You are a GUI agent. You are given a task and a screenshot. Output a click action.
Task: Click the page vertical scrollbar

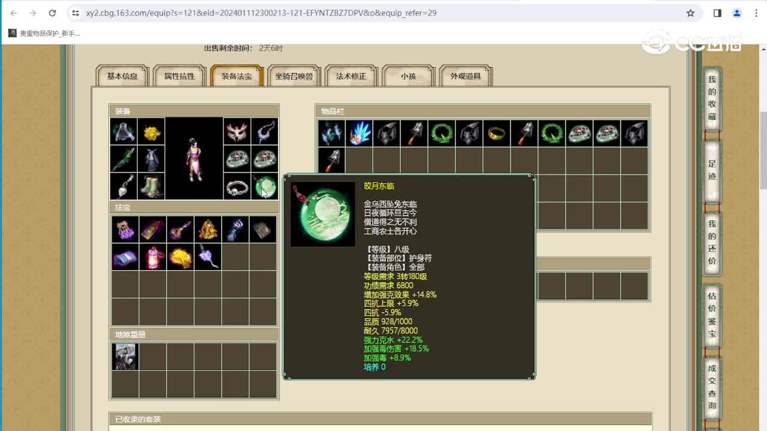click(763, 150)
